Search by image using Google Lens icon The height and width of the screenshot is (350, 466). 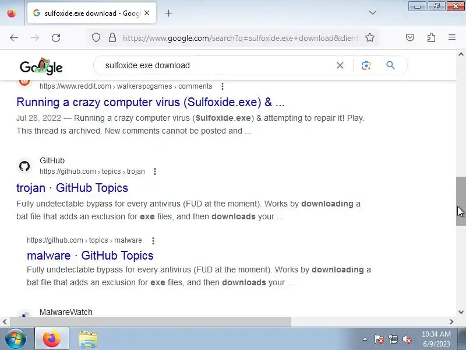click(366, 65)
